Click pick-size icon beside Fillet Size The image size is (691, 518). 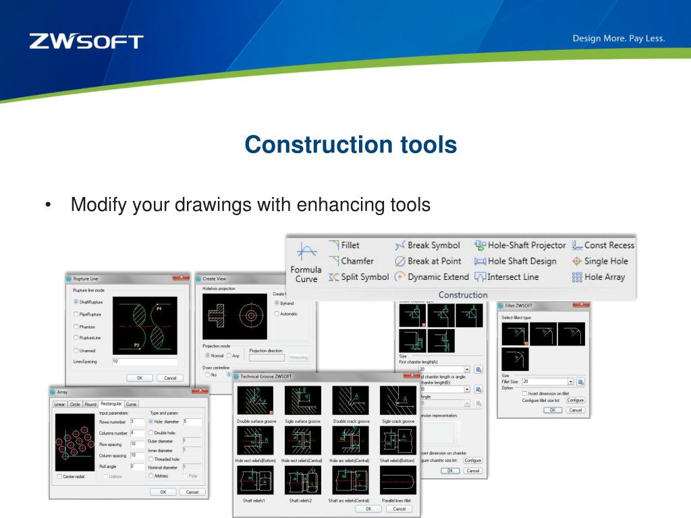(581, 382)
